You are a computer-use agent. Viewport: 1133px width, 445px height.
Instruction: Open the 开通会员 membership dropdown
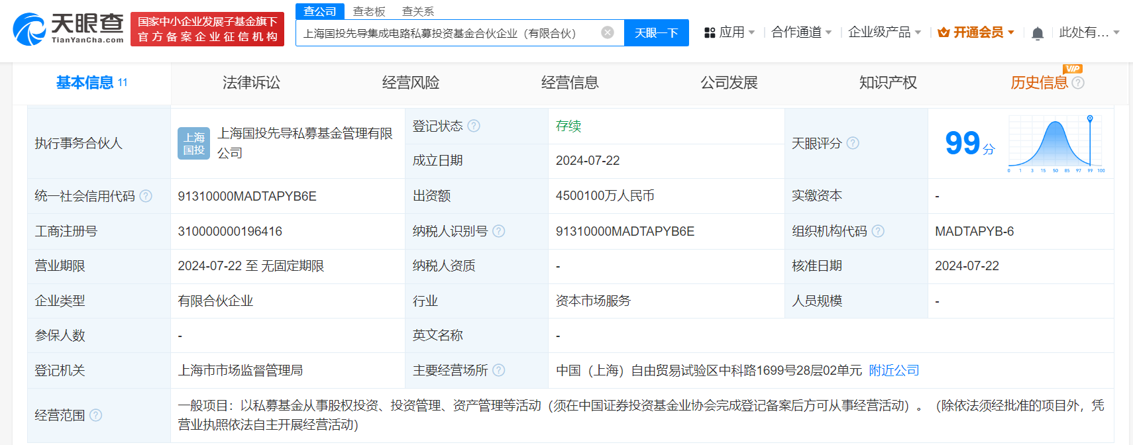pyautogui.click(x=977, y=32)
